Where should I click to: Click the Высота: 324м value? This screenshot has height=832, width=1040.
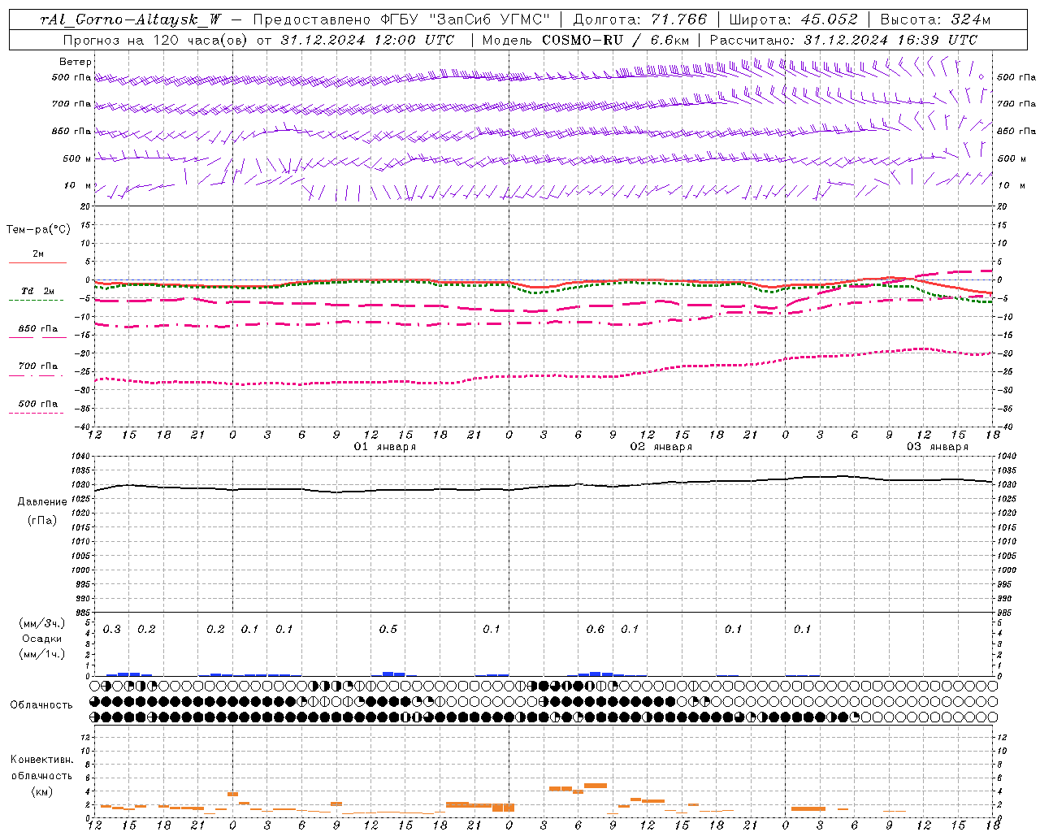[935, 20]
